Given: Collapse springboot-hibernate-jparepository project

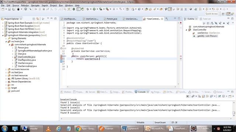Looking at the screenshot, I should pyautogui.click(x=3, y=35).
